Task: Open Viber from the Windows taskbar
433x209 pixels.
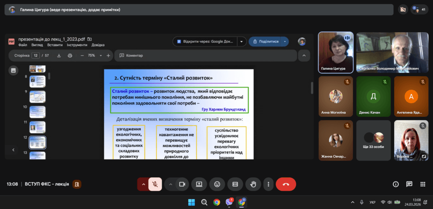Action: click(x=229, y=202)
